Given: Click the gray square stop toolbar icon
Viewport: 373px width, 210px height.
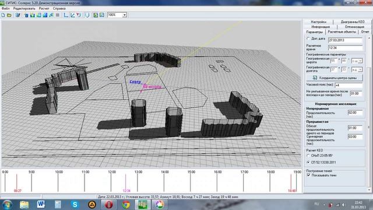Looking at the screenshot, I should click(57, 15).
